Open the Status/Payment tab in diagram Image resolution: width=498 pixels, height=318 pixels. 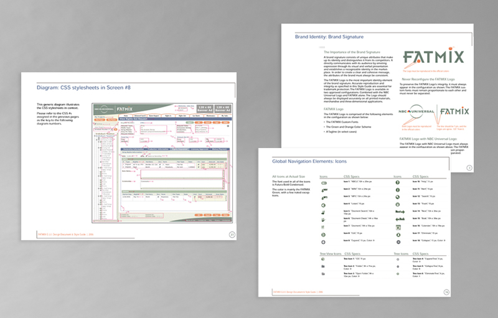click(x=220, y=149)
